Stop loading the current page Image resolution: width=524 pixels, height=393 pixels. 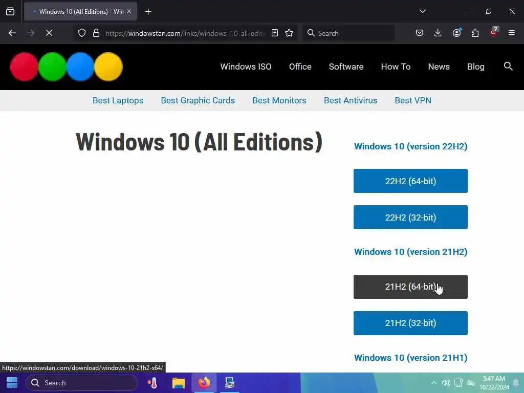tap(49, 33)
